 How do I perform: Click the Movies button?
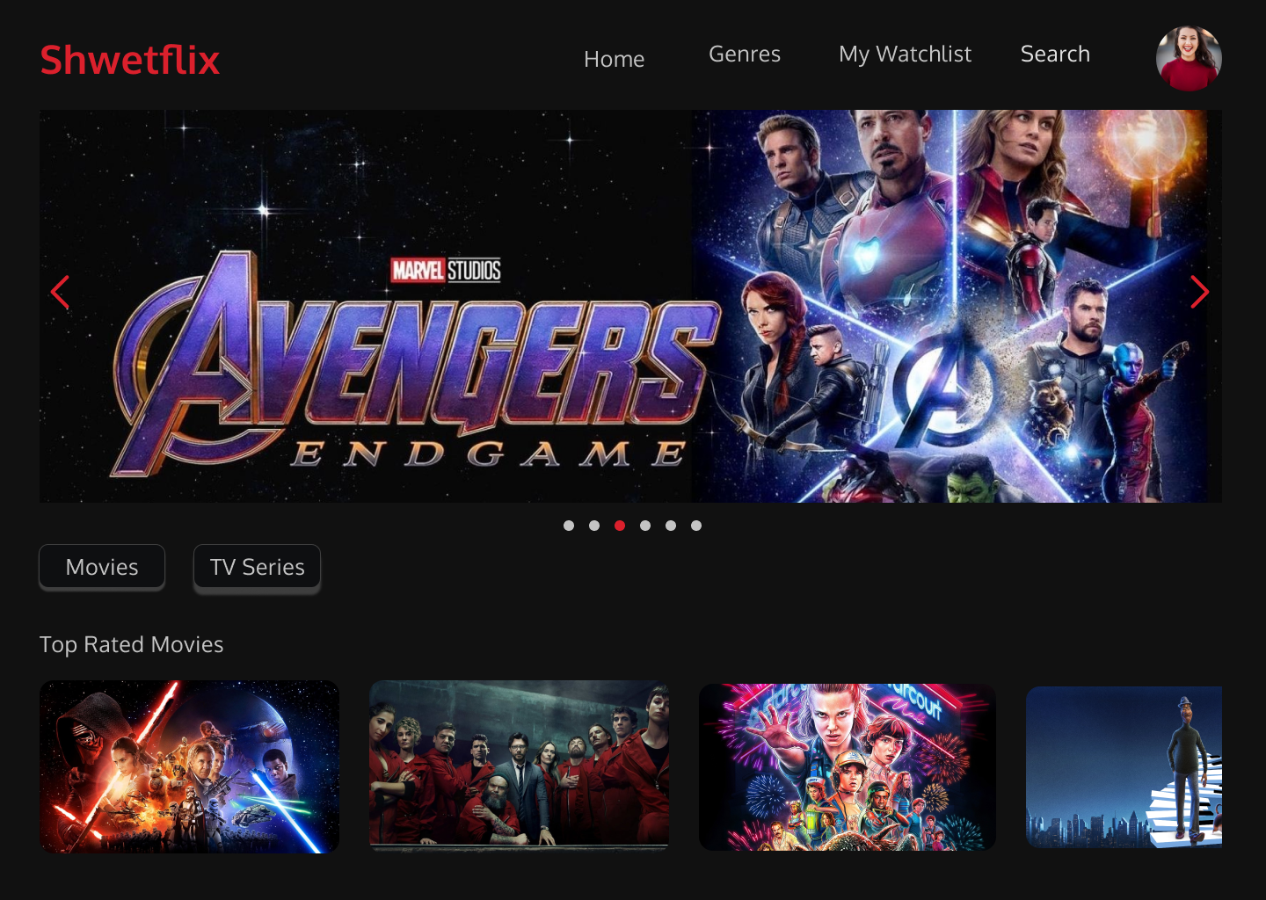(102, 567)
